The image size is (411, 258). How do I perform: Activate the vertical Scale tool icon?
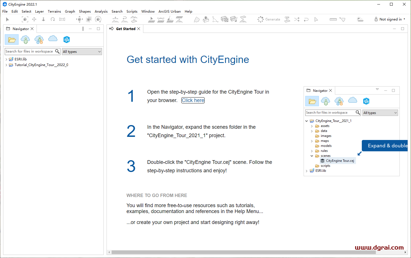[x=43, y=19]
